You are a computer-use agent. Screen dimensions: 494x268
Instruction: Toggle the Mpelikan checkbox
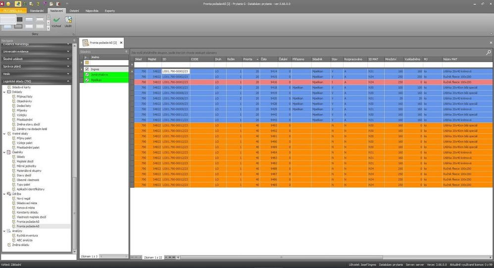point(87,79)
